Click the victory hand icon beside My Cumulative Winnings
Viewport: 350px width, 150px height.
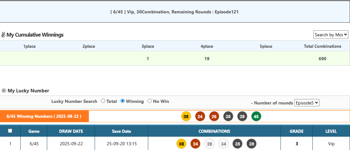click(3, 35)
